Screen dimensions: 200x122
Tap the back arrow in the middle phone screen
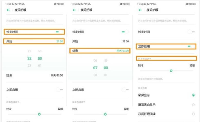pos(74,10)
